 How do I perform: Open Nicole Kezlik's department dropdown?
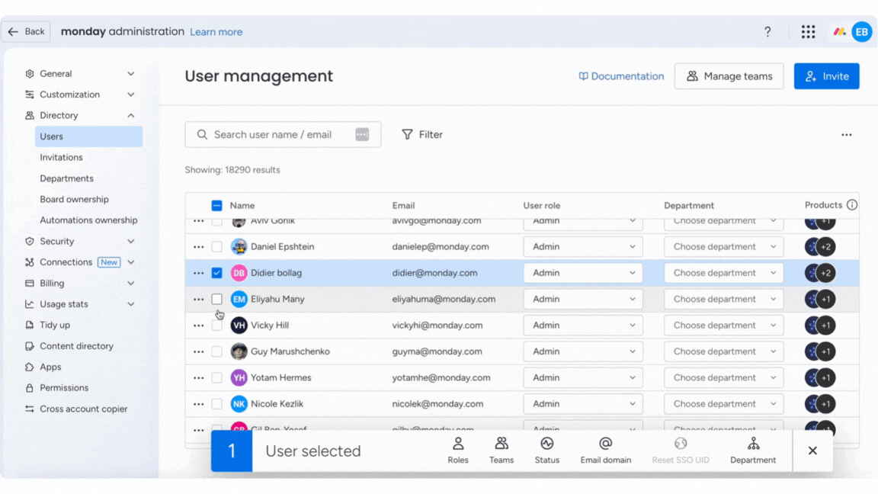click(x=723, y=404)
